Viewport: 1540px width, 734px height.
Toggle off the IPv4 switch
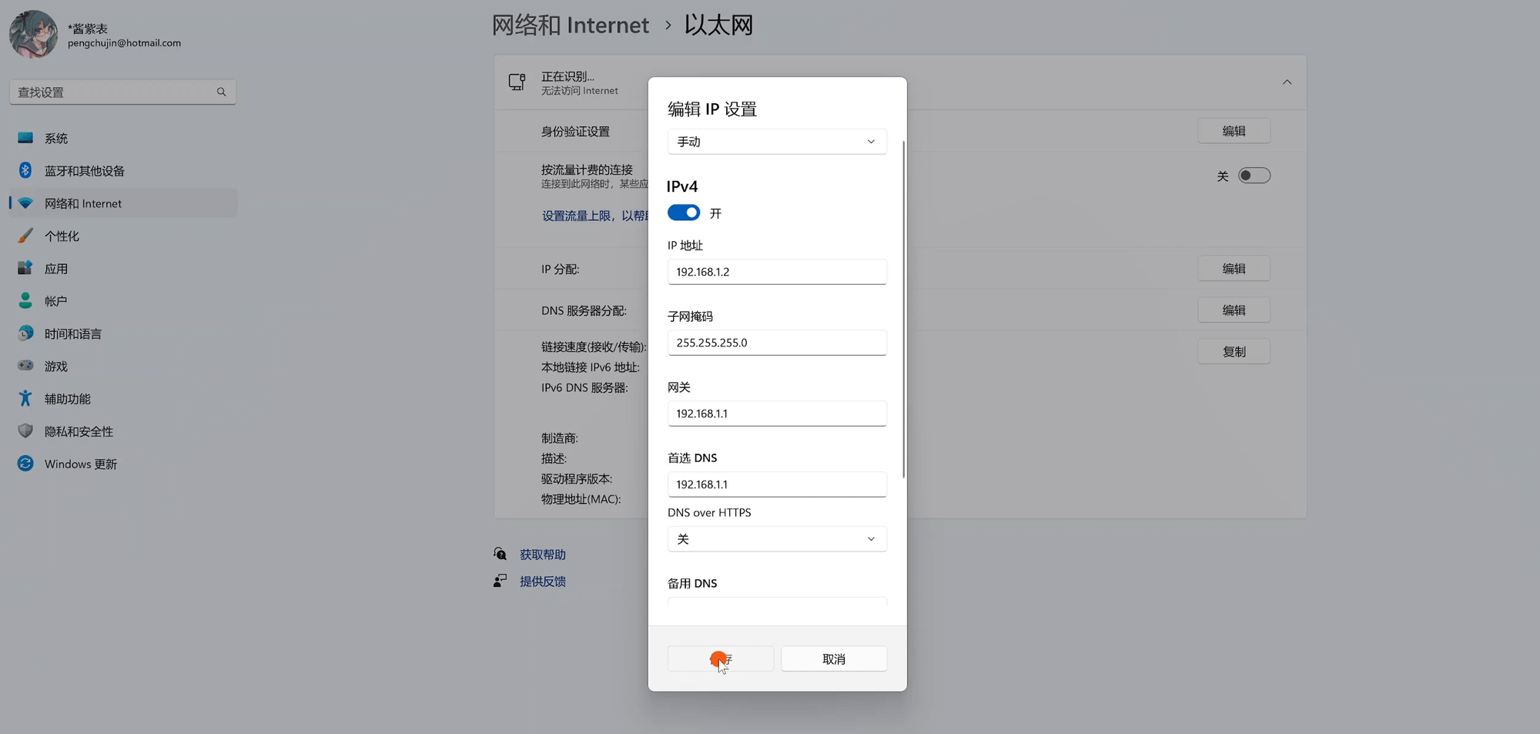(684, 213)
